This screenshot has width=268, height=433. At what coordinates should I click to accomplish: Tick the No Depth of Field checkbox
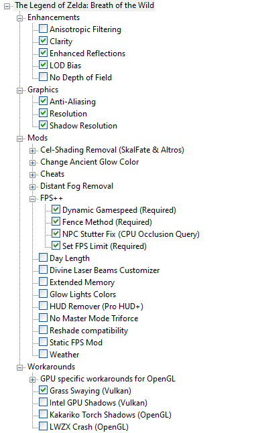[x=43, y=76]
